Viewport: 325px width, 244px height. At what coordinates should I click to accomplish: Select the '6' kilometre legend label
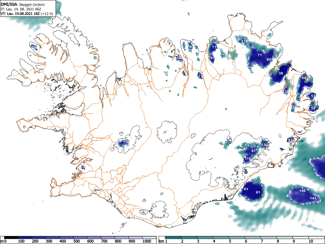click(x=246, y=241)
